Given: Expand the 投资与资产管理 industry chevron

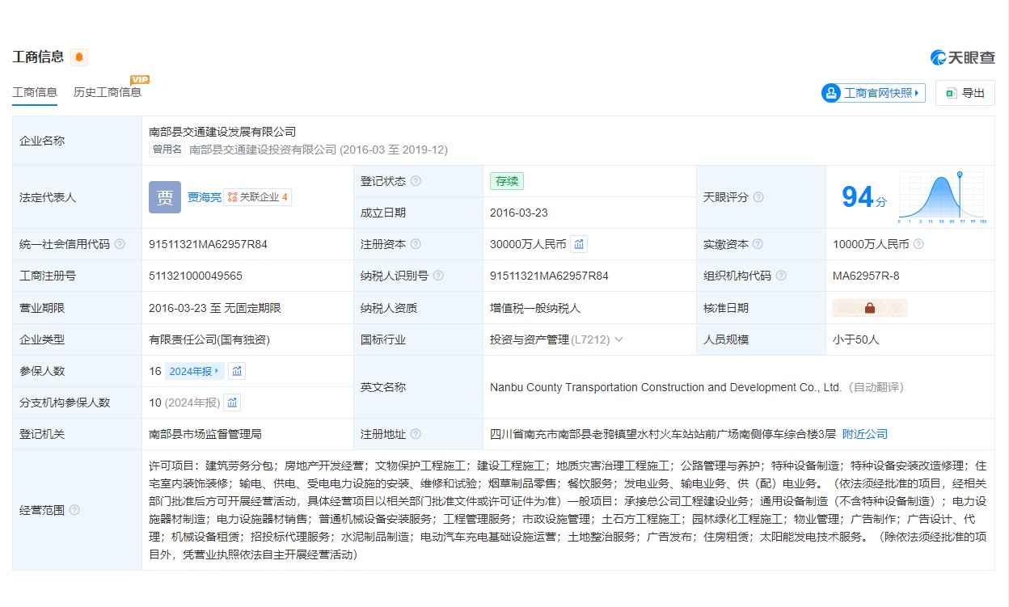Looking at the screenshot, I should coord(619,339).
